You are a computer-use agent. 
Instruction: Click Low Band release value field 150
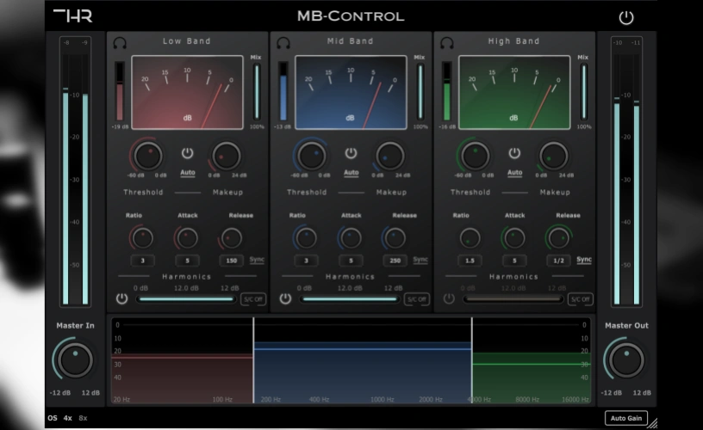point(232,261)
